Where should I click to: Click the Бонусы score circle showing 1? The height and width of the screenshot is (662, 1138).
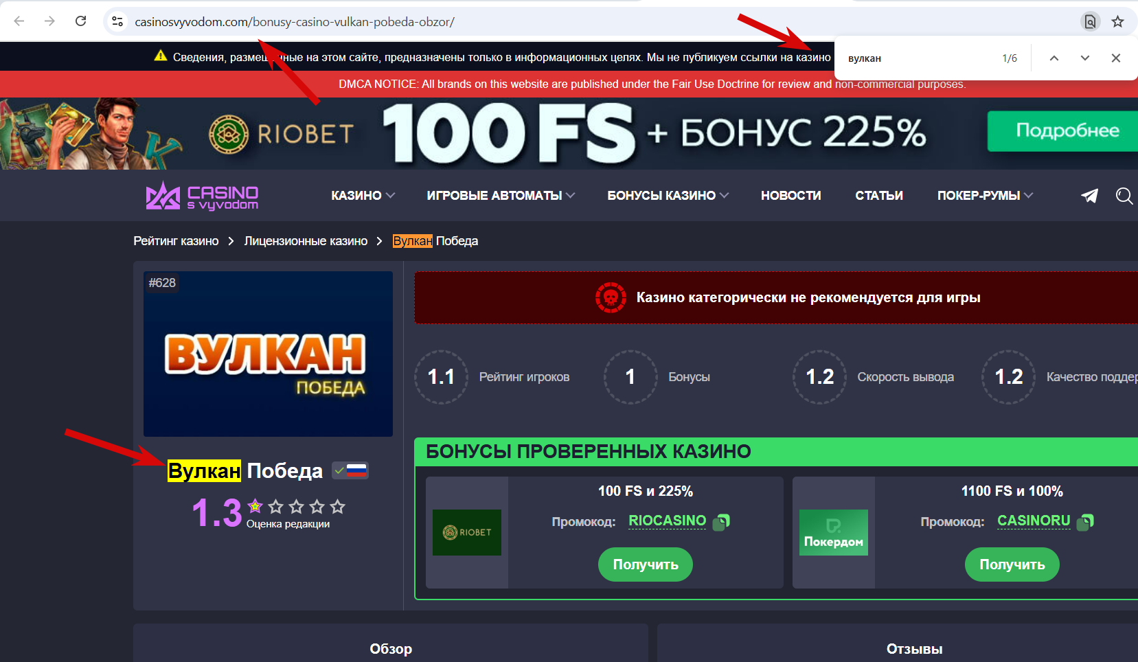tap(630, 377)
